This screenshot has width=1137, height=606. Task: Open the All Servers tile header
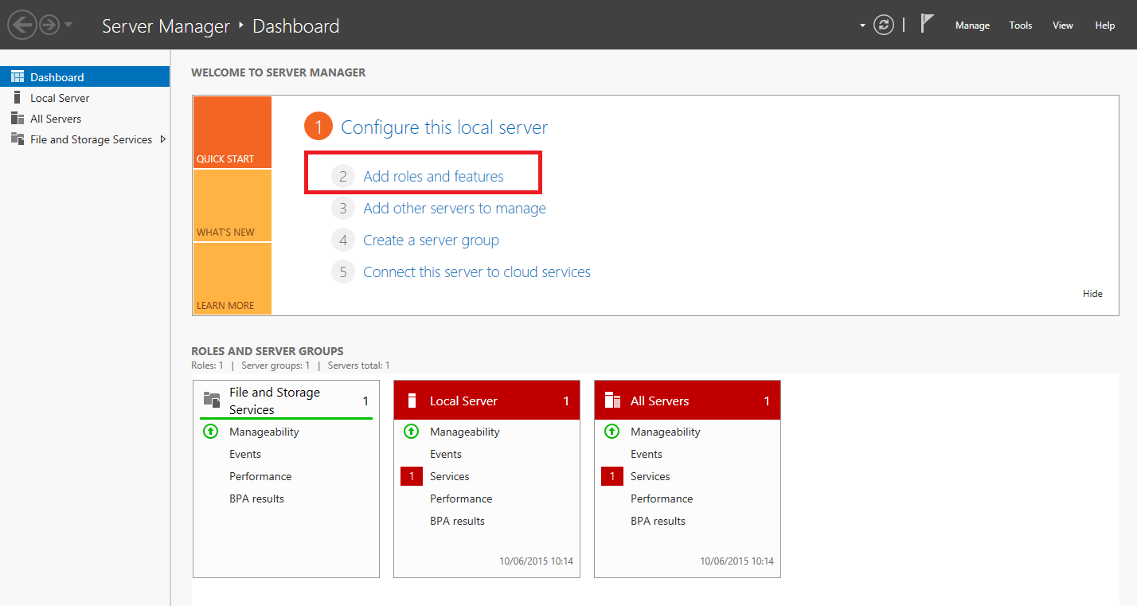(x=687, y=401)
